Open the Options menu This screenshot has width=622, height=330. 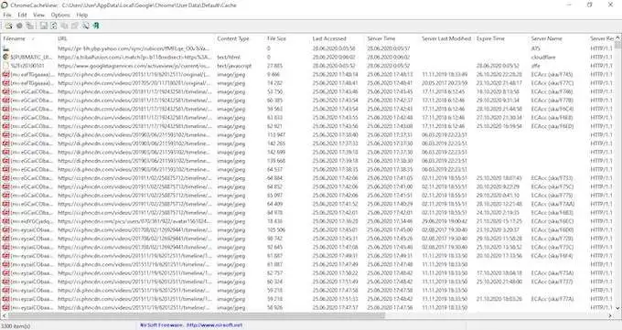pyautogui.click(x=60, y=15)
